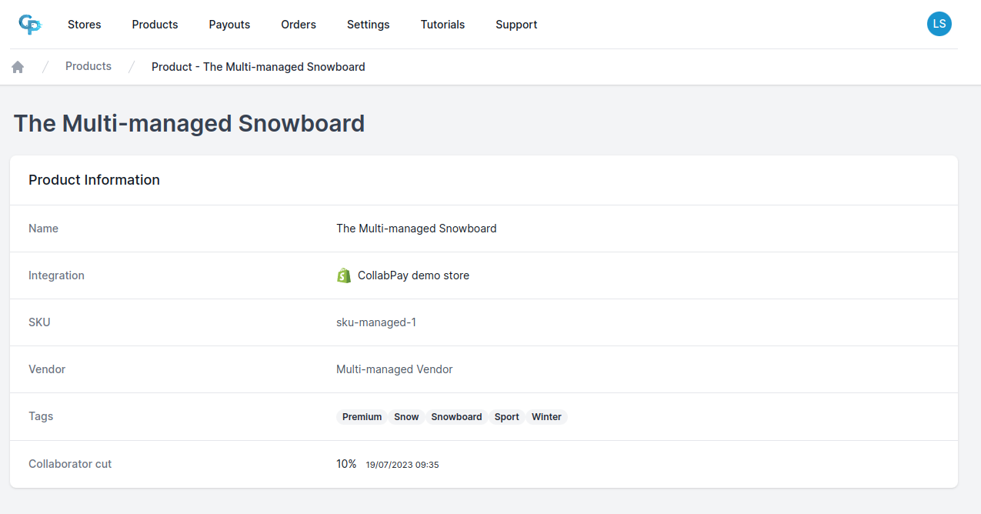The height and width of the screenshot is (514, 981).
Task: Click the CollabPay logo icon
Action: pos(30,25)
